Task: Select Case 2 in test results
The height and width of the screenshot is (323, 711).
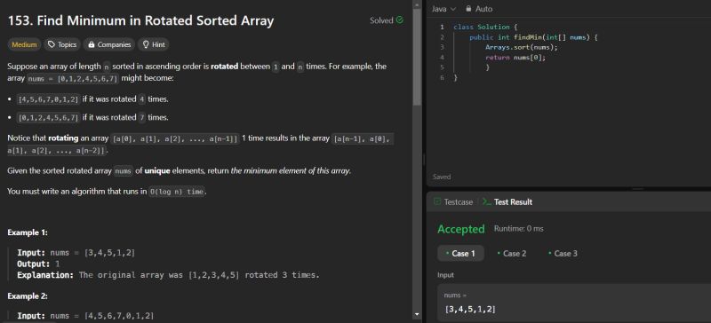Action: 512,253
